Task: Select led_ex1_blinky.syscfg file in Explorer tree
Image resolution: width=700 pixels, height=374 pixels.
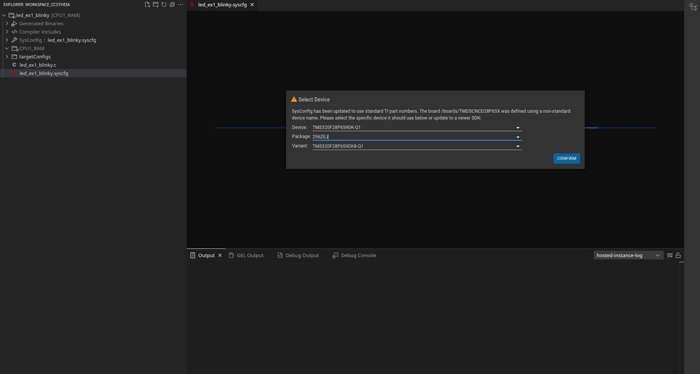Action: tap(44, 73)
